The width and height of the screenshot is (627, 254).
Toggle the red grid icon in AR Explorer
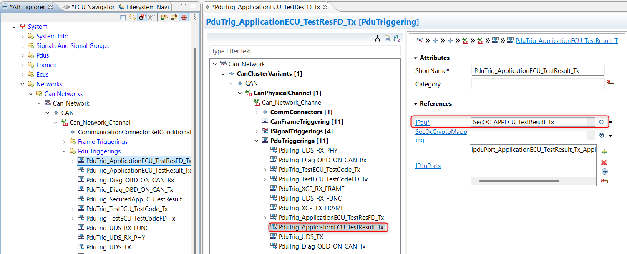coord(184,17)
